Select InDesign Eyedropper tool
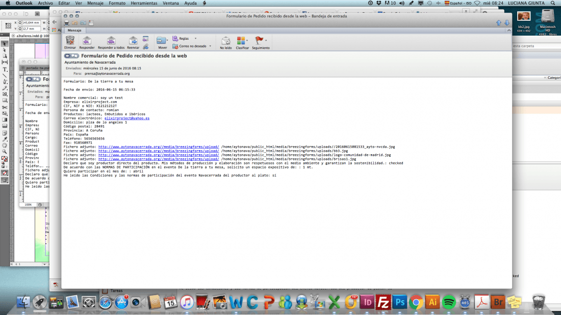 click(5, 139)
